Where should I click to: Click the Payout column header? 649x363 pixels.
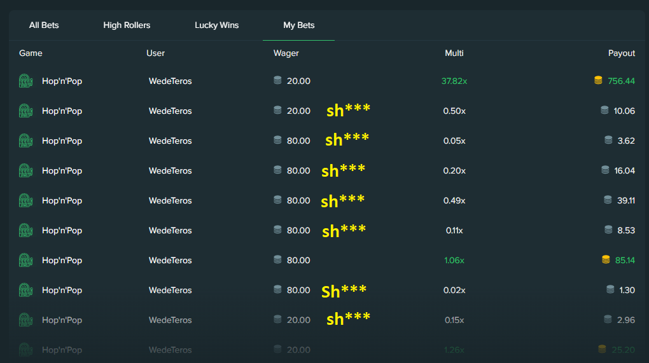pyautogui.click(x=621, y=53)
